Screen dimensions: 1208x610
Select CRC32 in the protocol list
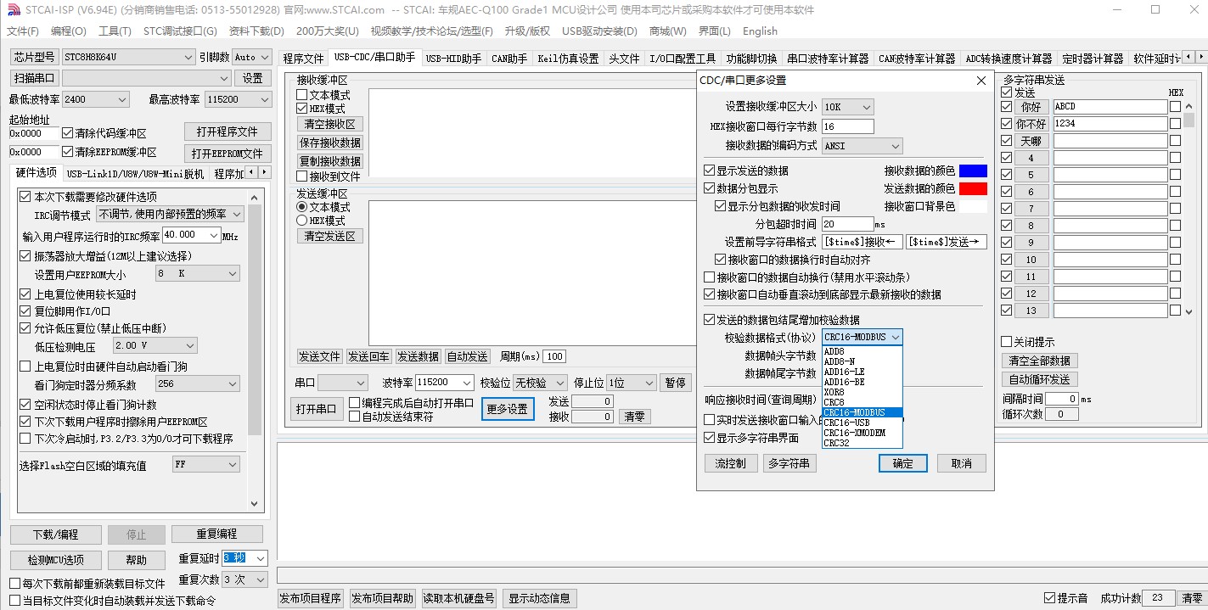pyautogui.click(x=862, y=443)
